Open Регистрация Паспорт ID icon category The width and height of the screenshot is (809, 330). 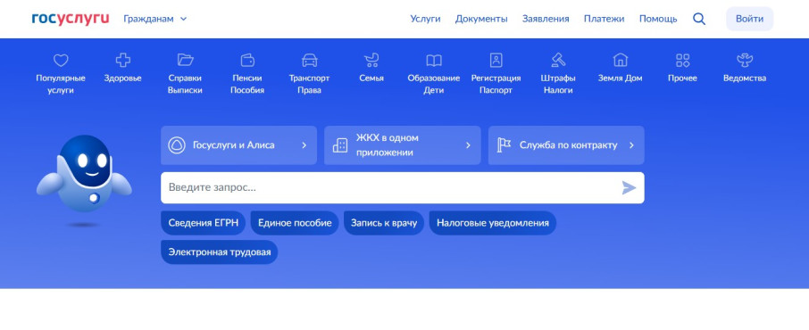[x=496, y=74]
